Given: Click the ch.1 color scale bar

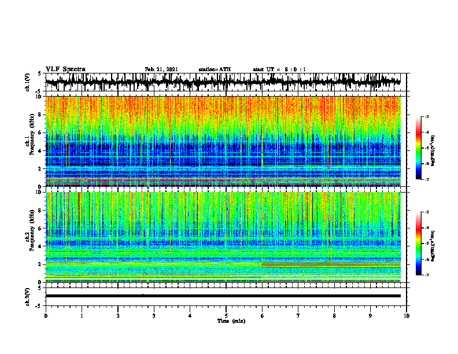Looking at the screenshot, I should pos(418,148).
